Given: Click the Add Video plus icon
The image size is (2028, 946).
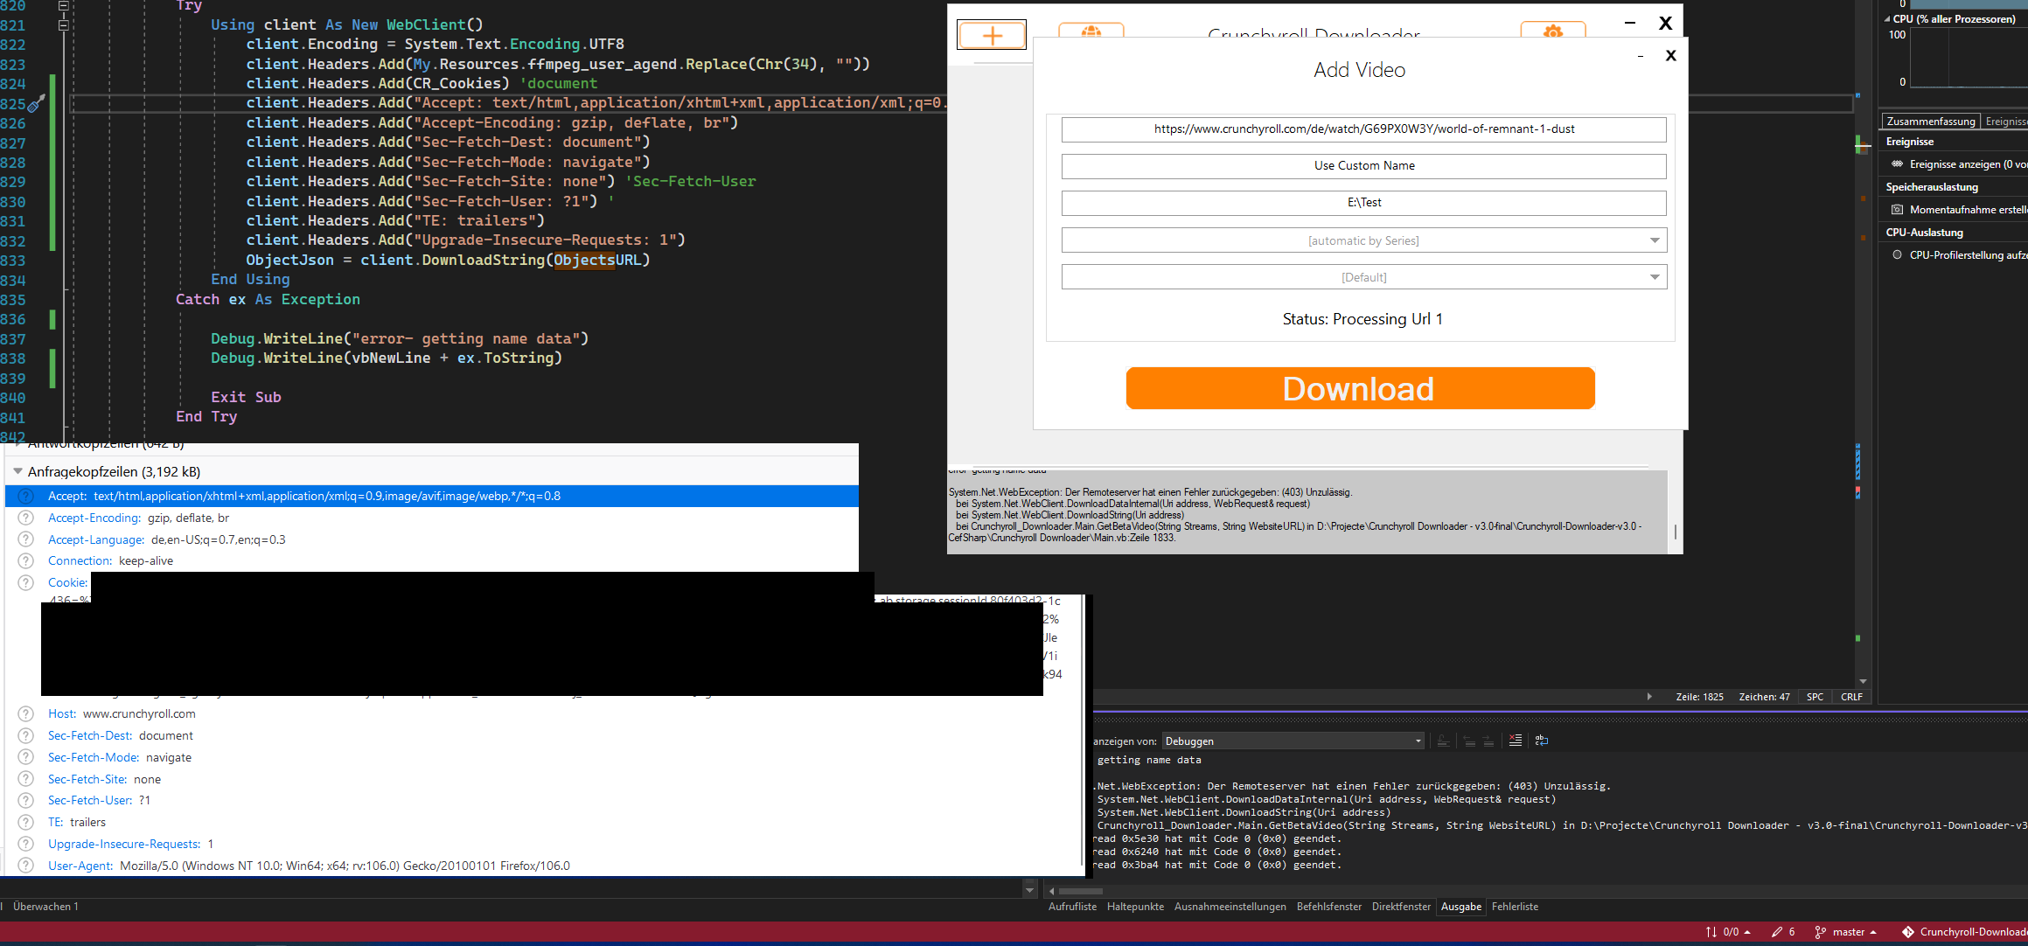Looking at the screenshot, I should tap(991, 34).
